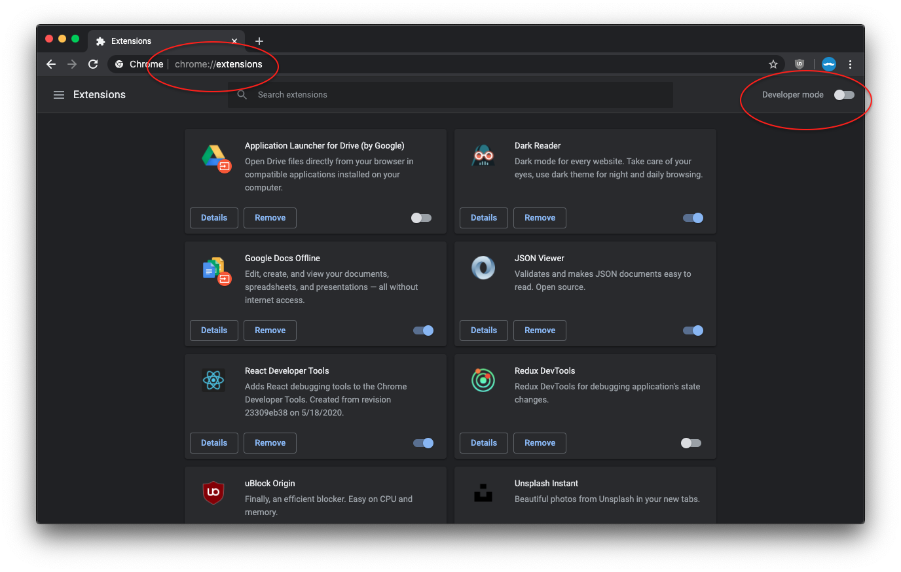901x572 pixels.
Task: Remove the Dark Reader extension
Action: coord(540,218)
